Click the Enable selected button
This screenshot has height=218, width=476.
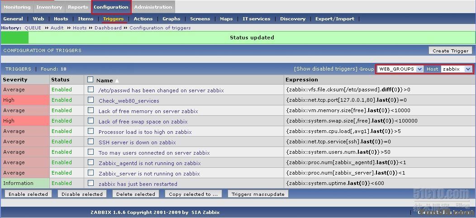[28, 194]
